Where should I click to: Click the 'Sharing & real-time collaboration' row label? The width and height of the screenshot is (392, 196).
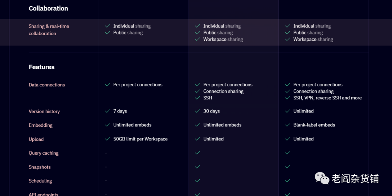pyautogui.click(x=49, y=30)
